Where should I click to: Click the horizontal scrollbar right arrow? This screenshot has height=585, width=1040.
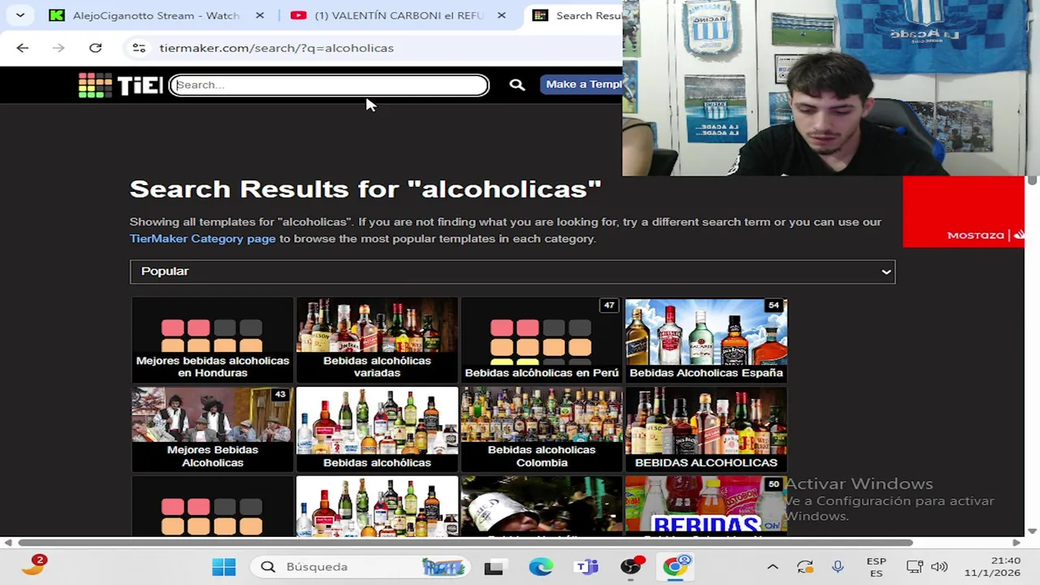coord(1016,542)
